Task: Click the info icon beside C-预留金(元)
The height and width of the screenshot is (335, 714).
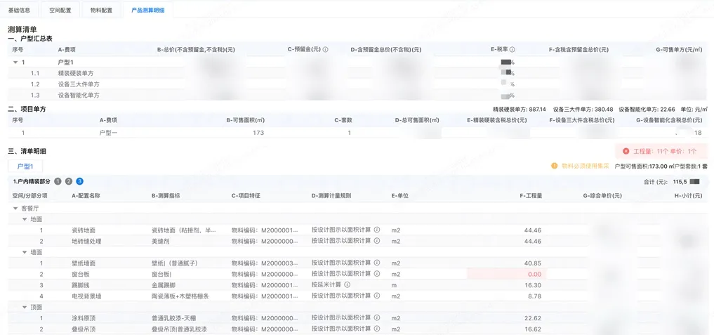Action: click(325, 50)
